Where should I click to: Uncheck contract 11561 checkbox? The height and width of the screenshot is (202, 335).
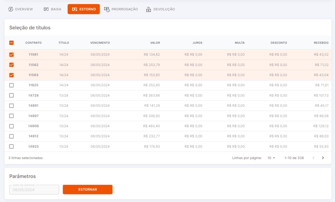[x=11, y=54]
